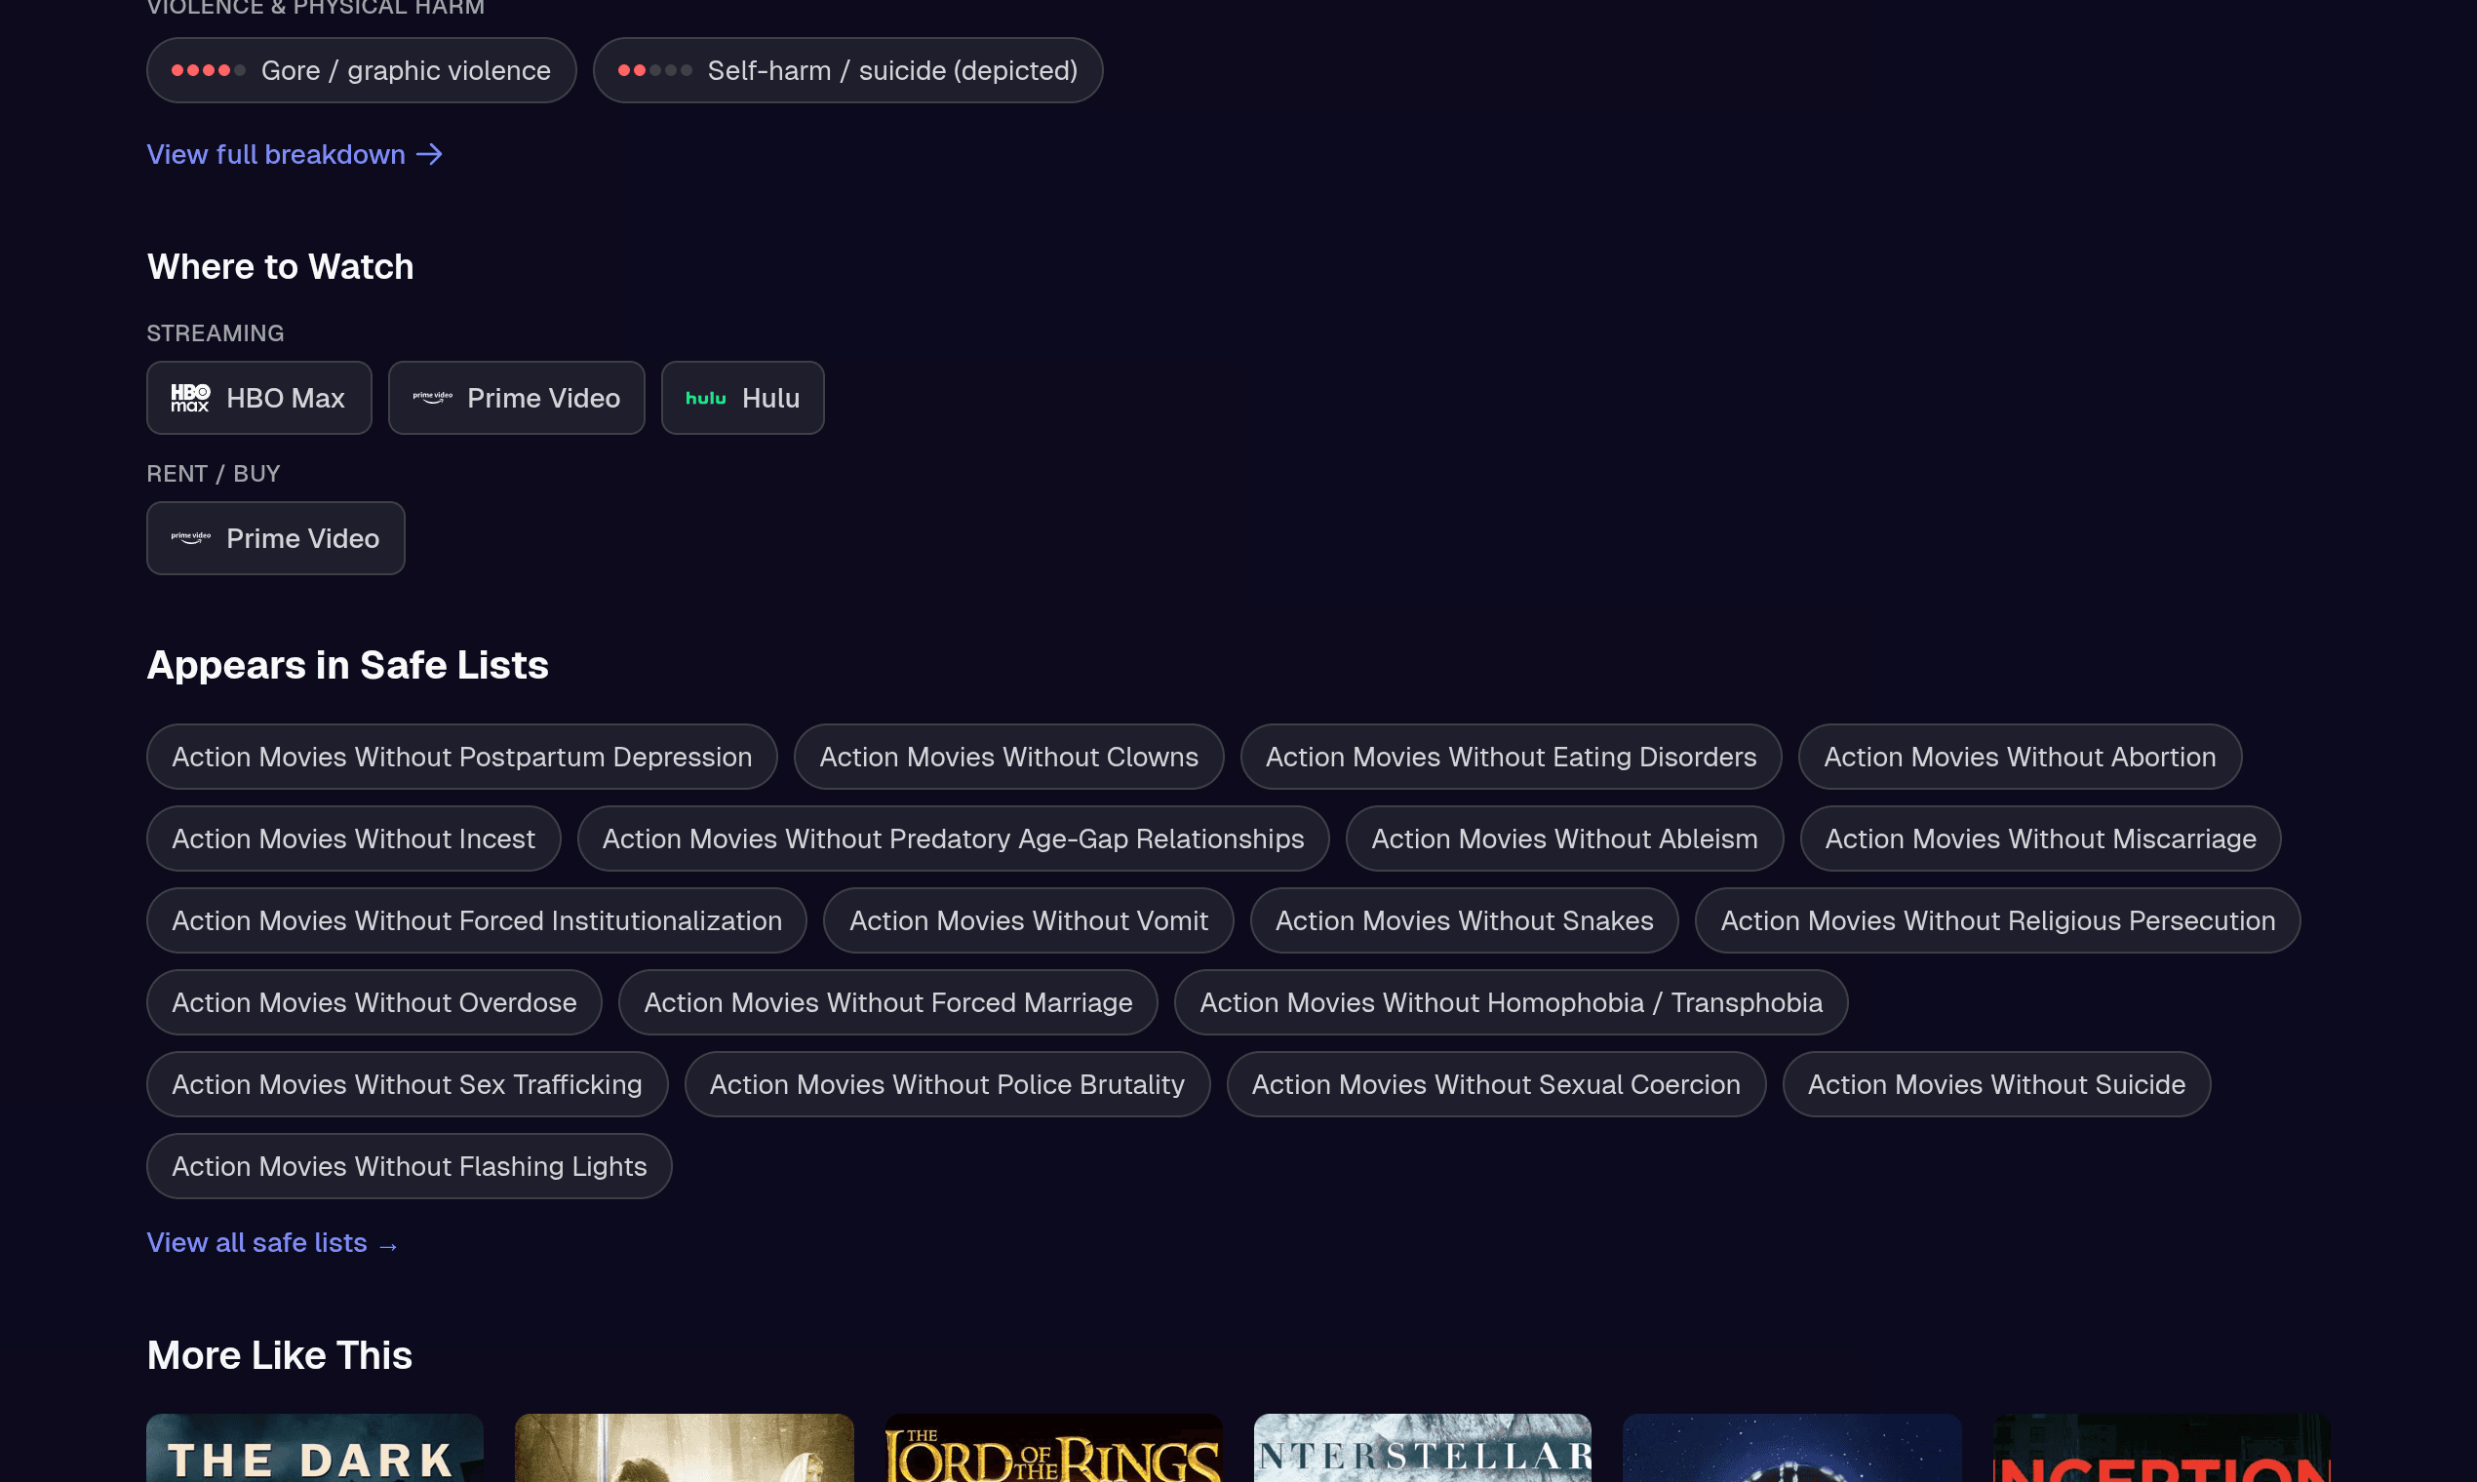Open Action Movies Without Snakes list

tap(1463, 919)
